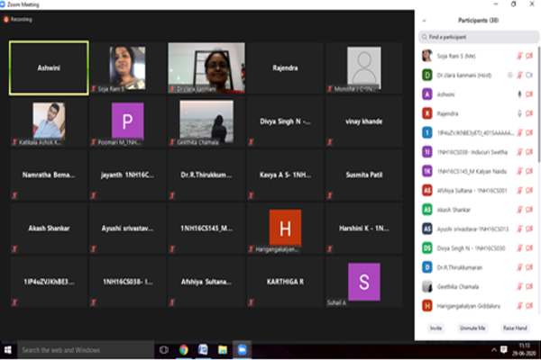
Task: Collapse the Participants panel using the chevron
Action: click(x=425, y=19)
